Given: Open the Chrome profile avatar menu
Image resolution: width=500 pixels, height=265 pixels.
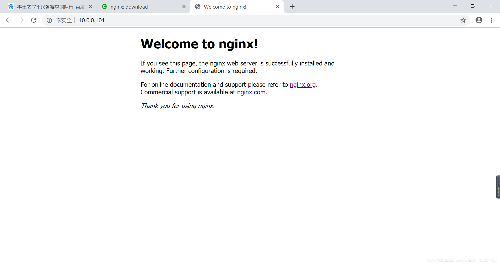Looking at the screenshot, I should (479, 20).
